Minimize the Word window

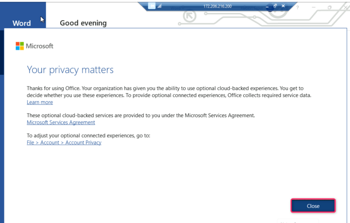[x=313, y=7]
